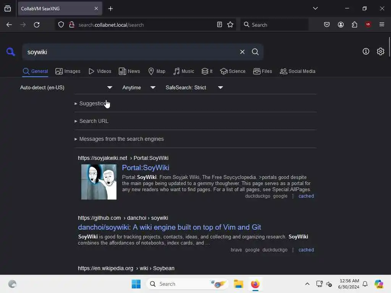Open cached link for danchoi/soywiki
The image size is (391, 293).
click(x=306, y=250)
